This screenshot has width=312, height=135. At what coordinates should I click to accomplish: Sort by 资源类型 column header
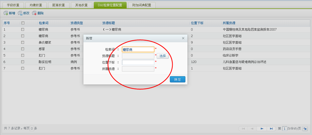[77, 23]
